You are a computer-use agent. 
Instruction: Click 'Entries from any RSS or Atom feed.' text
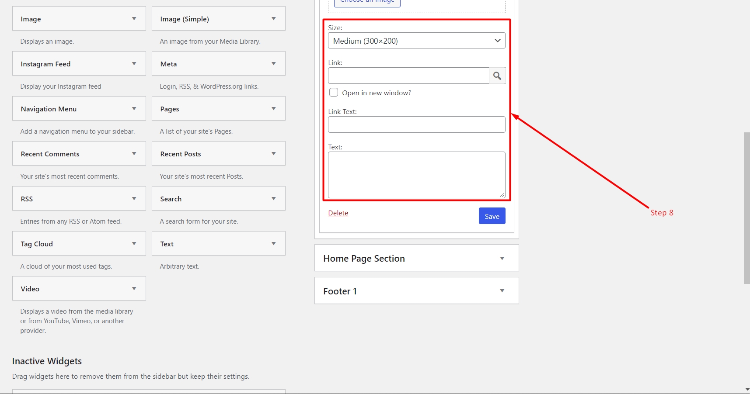71,221
